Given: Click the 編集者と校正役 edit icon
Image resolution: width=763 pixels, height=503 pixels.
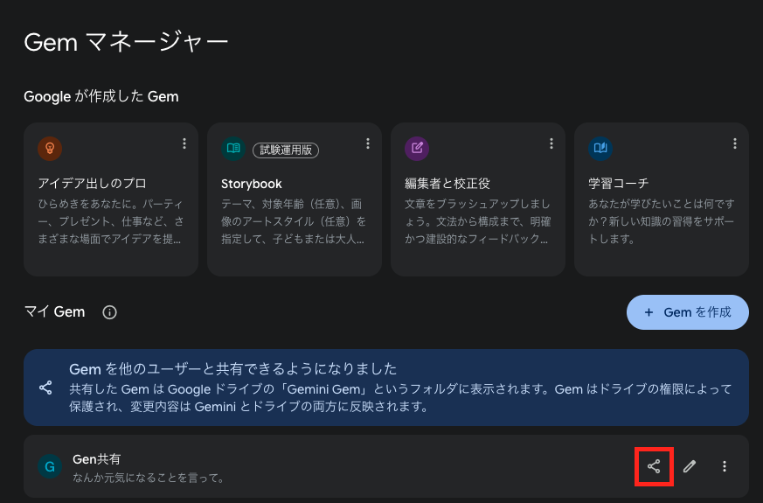Looking at the screenshot, I should point(417,148).
